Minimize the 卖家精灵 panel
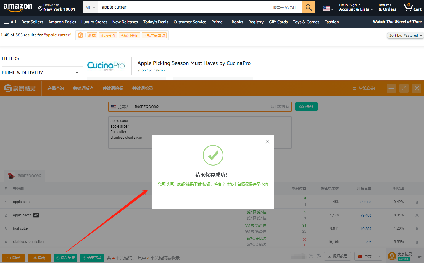 [x=391, y=88]
